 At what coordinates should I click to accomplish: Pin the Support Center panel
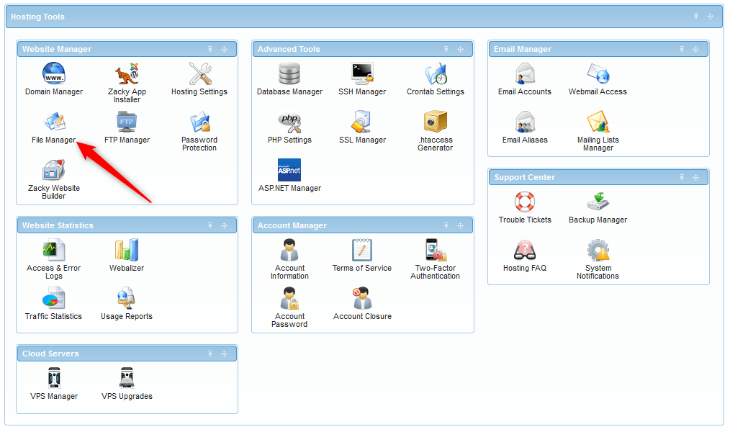(x=681, y=177)
